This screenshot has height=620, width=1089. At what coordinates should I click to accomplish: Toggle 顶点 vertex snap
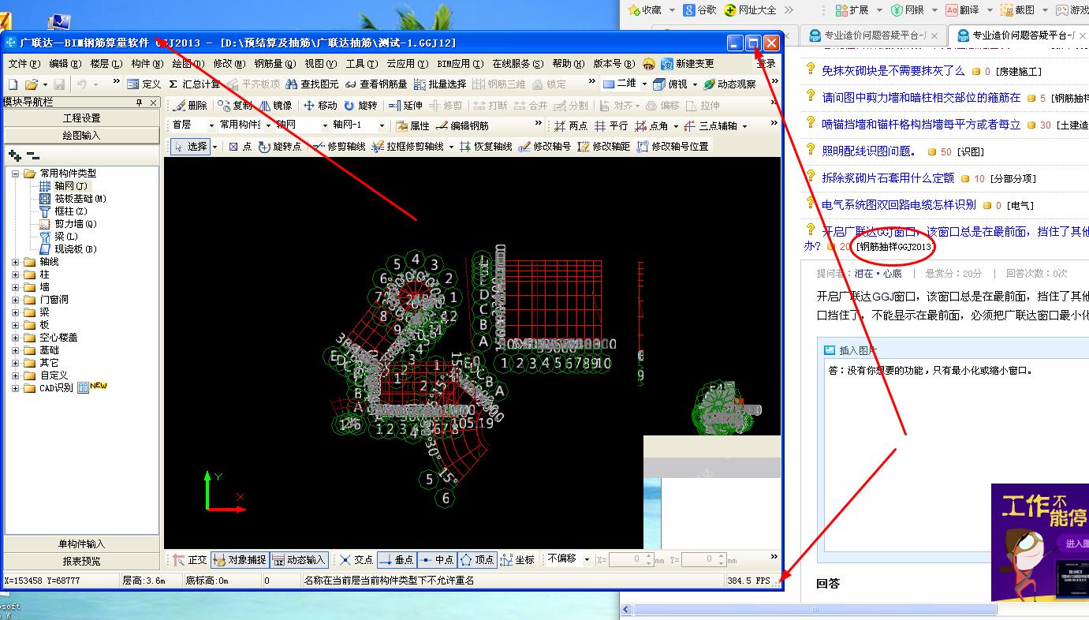coord(476,559)
